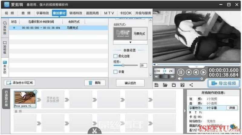Set playback speed to 2X
This screenshot has width=242, height=135.
(171, 71)
